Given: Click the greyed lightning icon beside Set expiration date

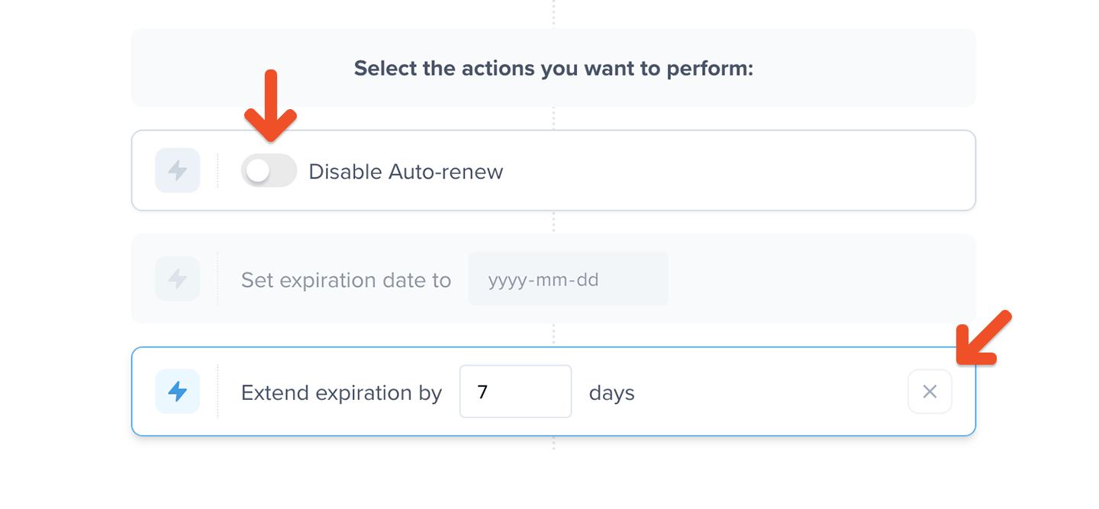Looking at the screenshot, I should click(177, 279).
